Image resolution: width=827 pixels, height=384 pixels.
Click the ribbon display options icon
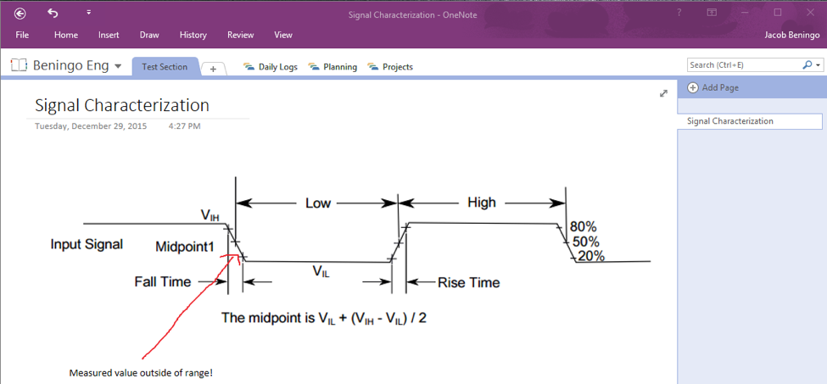coord(712,13)
